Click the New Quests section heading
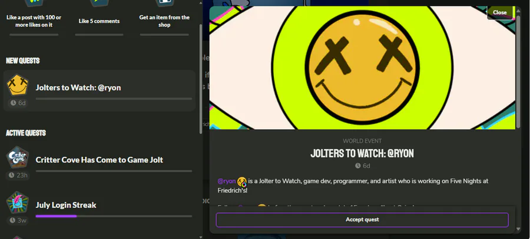The image size is (530, 239). click(x=22, y=60)
